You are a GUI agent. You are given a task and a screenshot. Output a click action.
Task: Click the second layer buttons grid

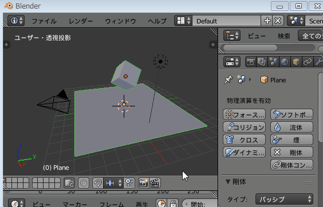[46, 183]
